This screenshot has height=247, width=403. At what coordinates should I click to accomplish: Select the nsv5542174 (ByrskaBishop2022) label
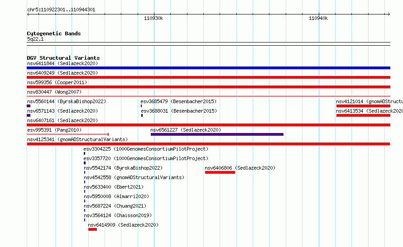123,168
